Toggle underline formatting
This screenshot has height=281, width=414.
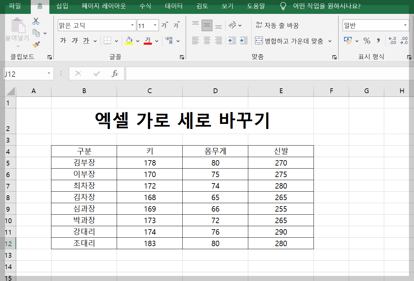[x=86, y=41]
